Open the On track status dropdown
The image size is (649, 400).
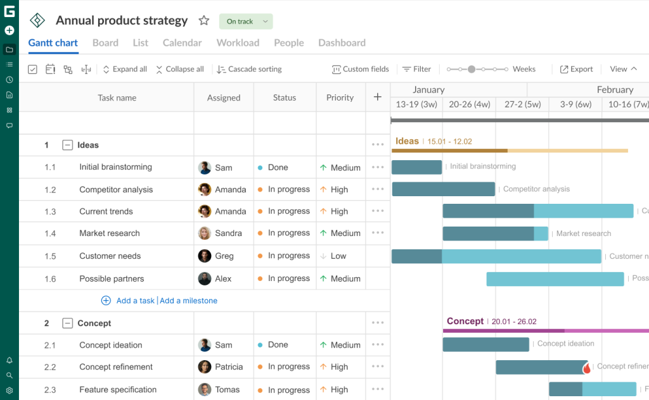tap(246, 21)
